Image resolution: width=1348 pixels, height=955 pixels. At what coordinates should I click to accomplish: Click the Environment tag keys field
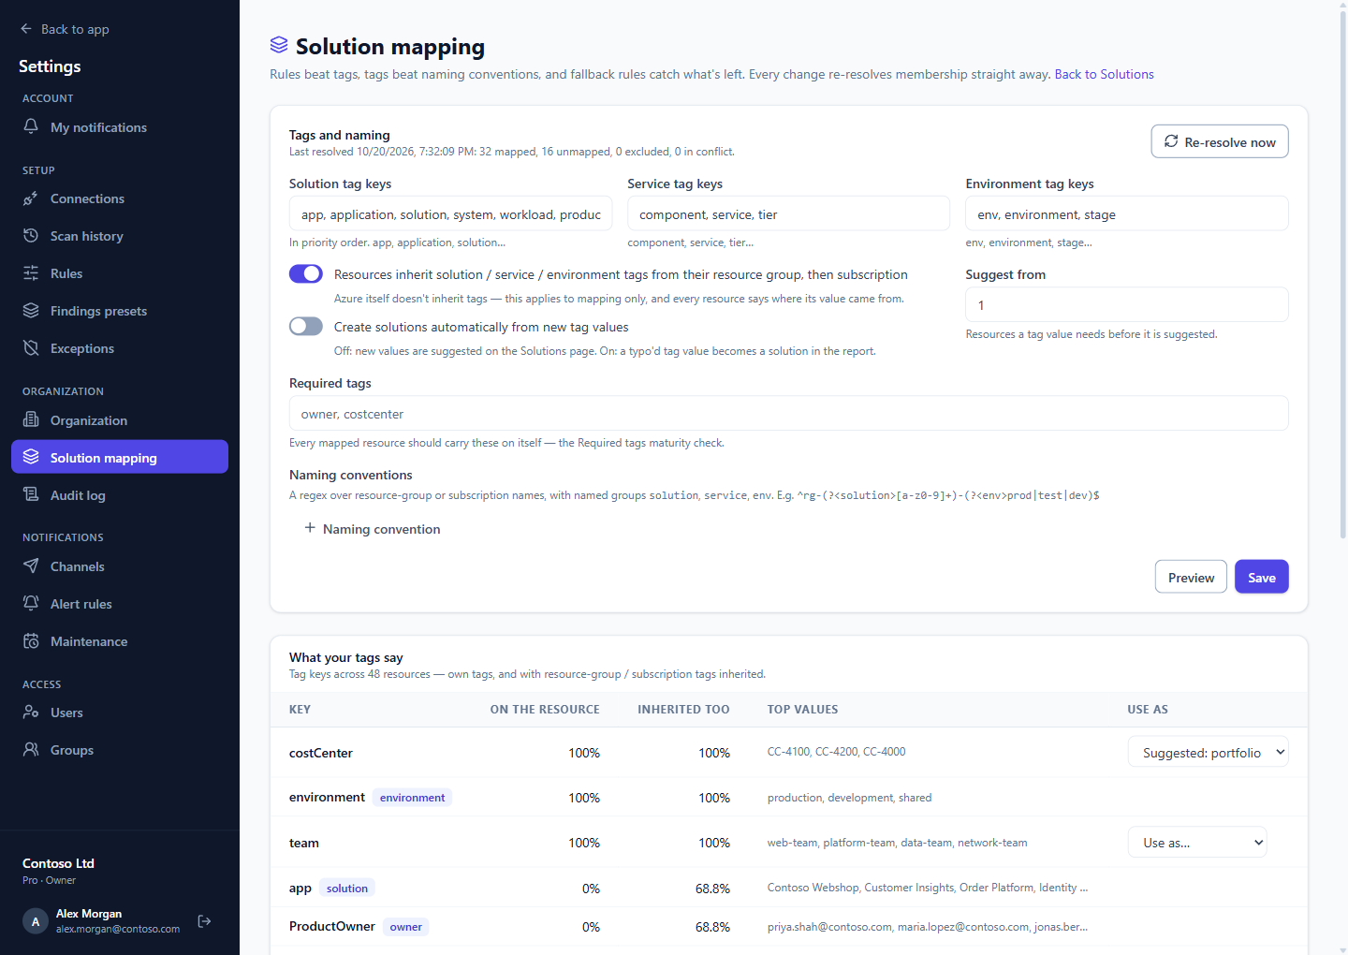[x=1127, y=213]
